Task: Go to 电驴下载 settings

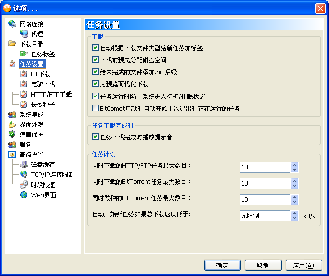Action: click(x=43, y=84)
